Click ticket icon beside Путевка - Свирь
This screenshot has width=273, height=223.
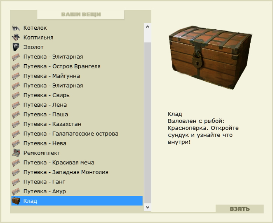click(x=16, y=95)
